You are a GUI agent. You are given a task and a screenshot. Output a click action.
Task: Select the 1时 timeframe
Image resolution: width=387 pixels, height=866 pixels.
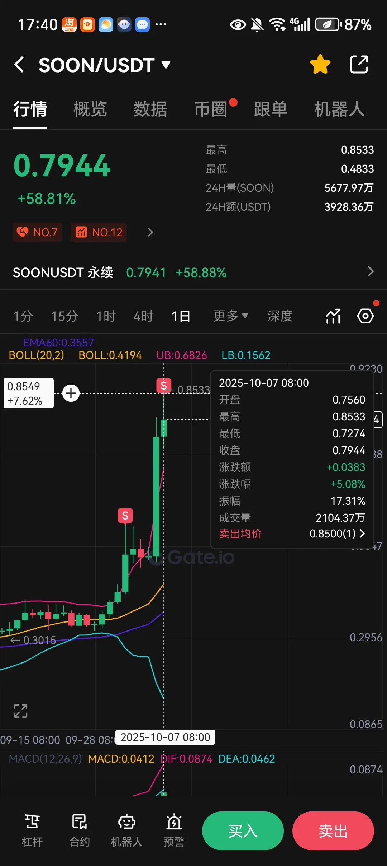point(106,316)
